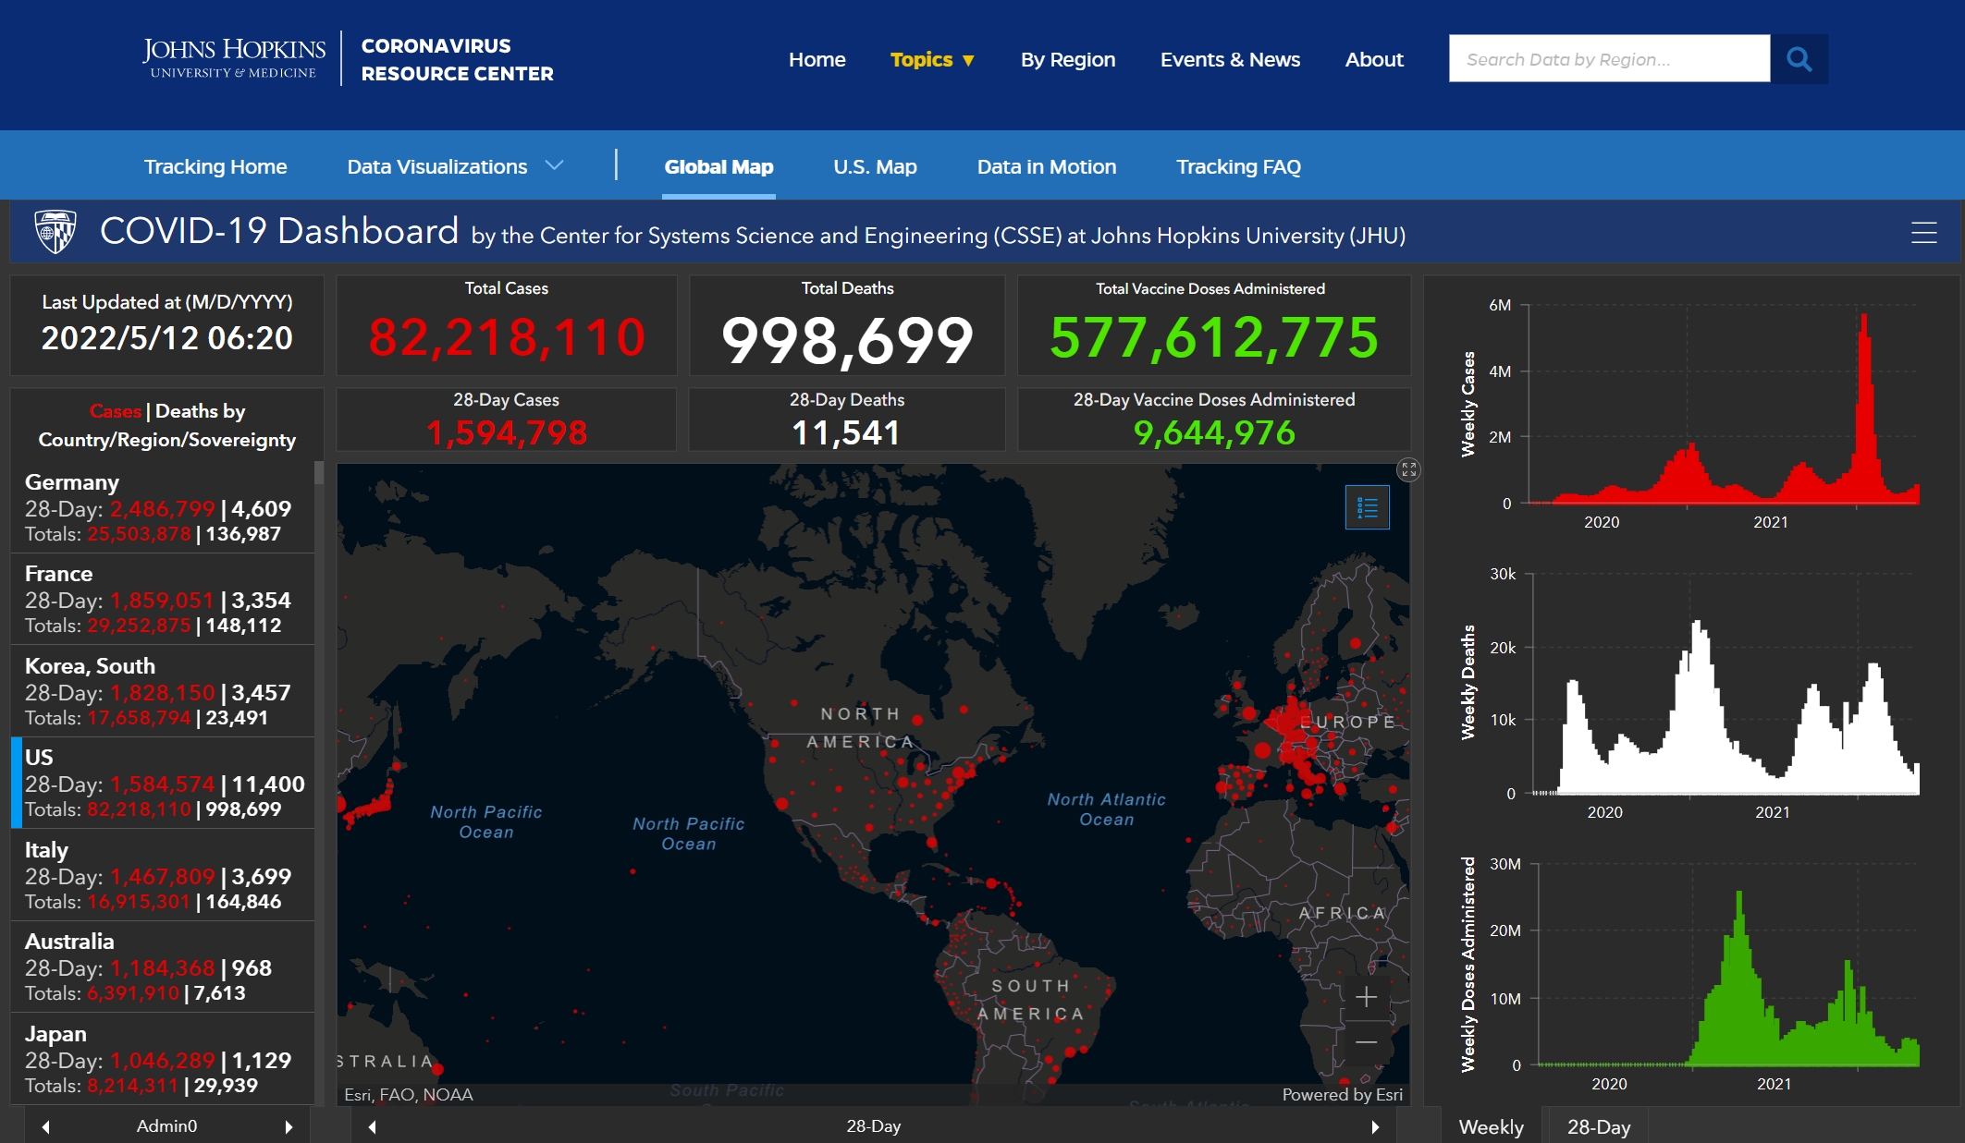Open the U.S. Map tab

(875, 166)
